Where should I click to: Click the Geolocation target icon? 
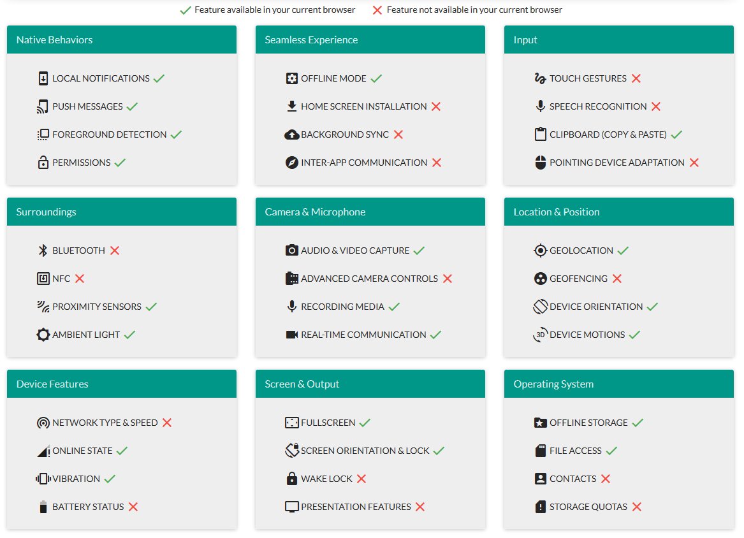[x=541, y=250]
